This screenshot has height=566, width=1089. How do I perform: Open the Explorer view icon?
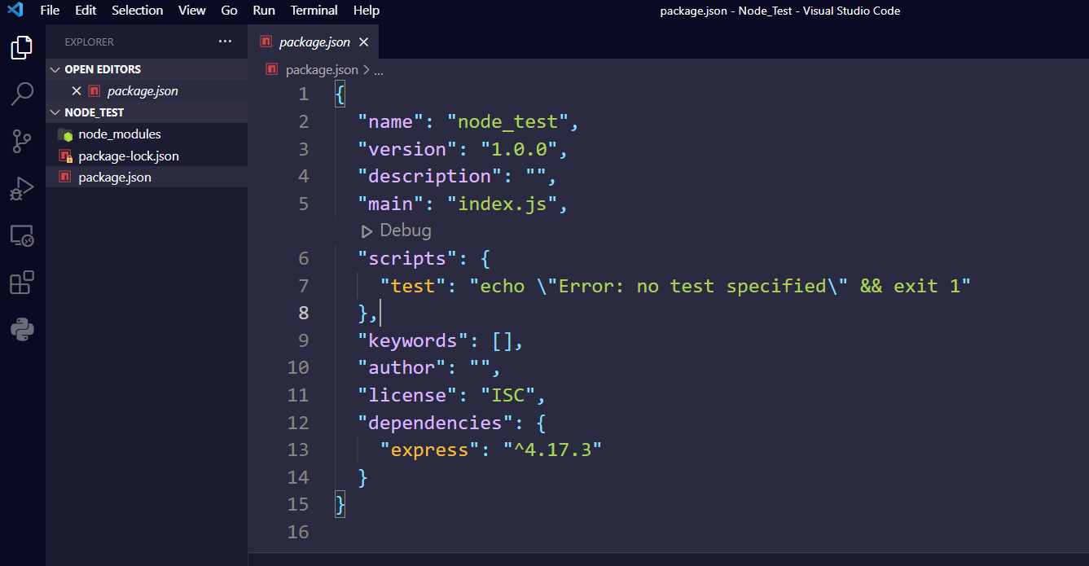tap(20, 47)
